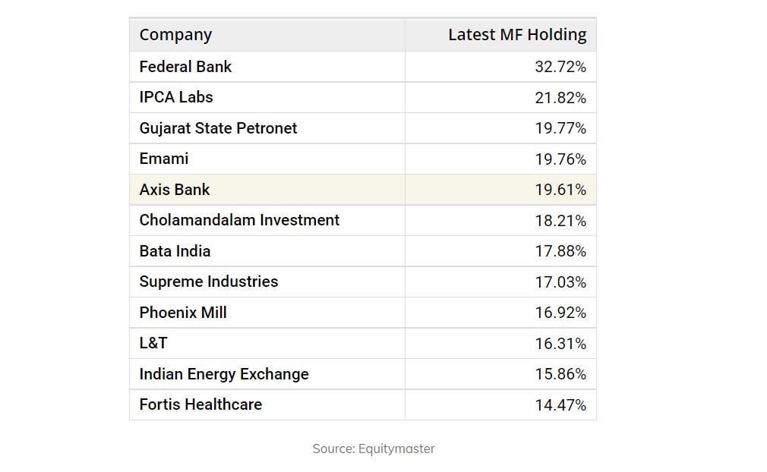Click the 32.72% holding value
This screenshot has width=767, height=472.
560,67
